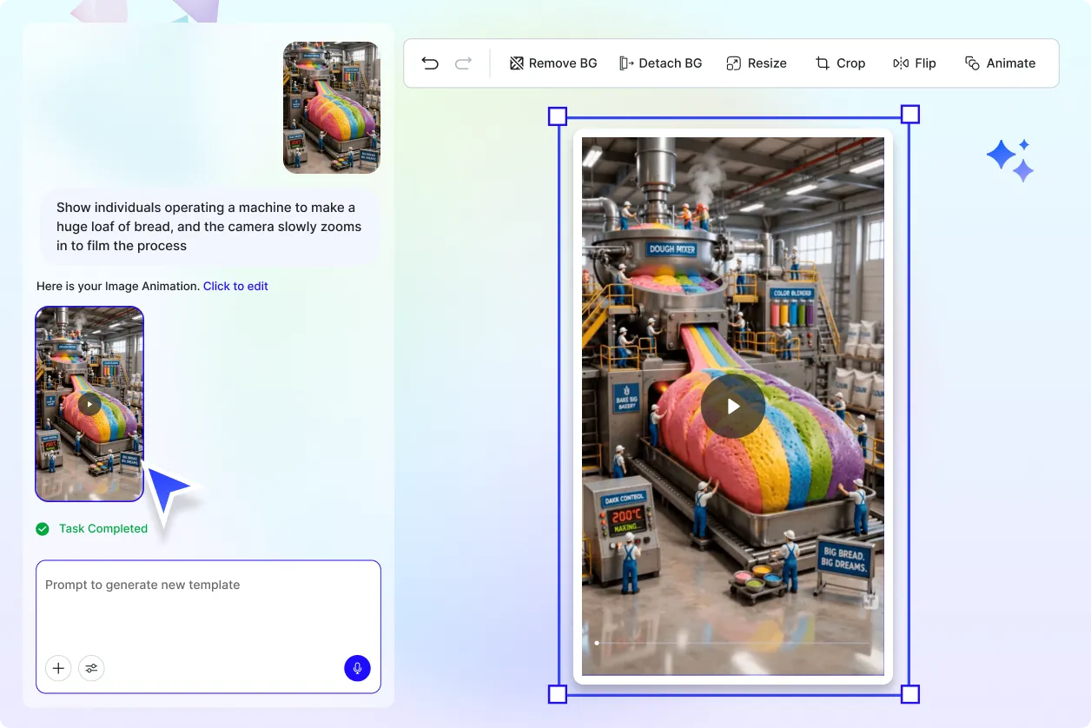Click the 'Here is your Image Animation.' text
The height and width of the screenshot is (728, 1091).
tap(118, 286)
